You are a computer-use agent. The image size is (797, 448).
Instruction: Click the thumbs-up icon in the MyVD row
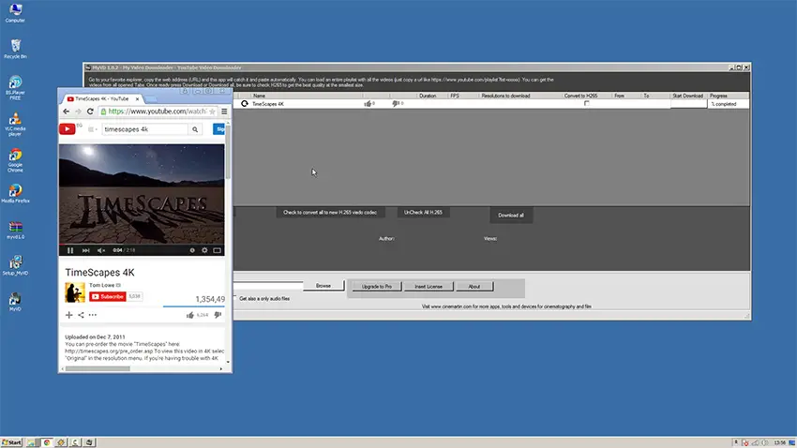(x=368, y=104)
